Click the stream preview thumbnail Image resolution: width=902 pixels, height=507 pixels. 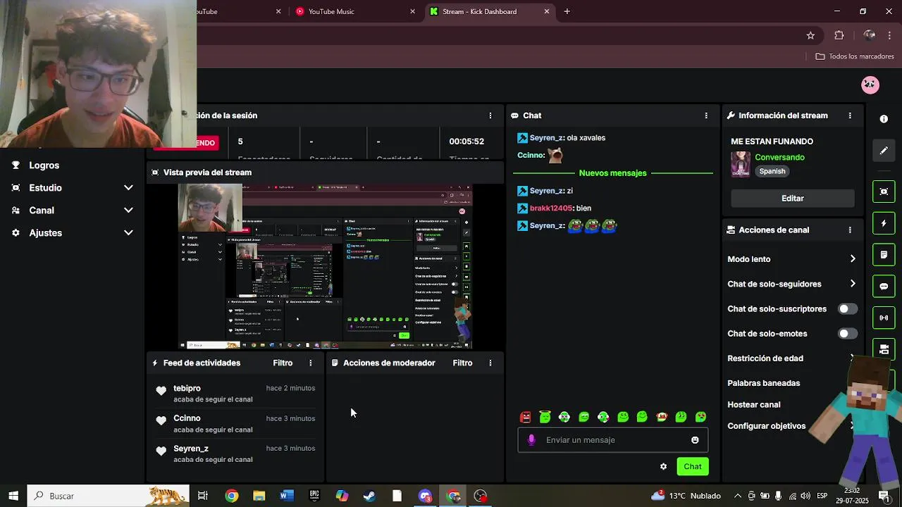point(325,267)
